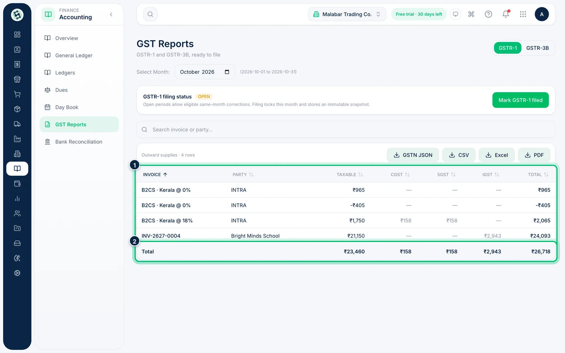Sort table by INVOICE column
The image size is (565, 353).
(x=155, y=174)
